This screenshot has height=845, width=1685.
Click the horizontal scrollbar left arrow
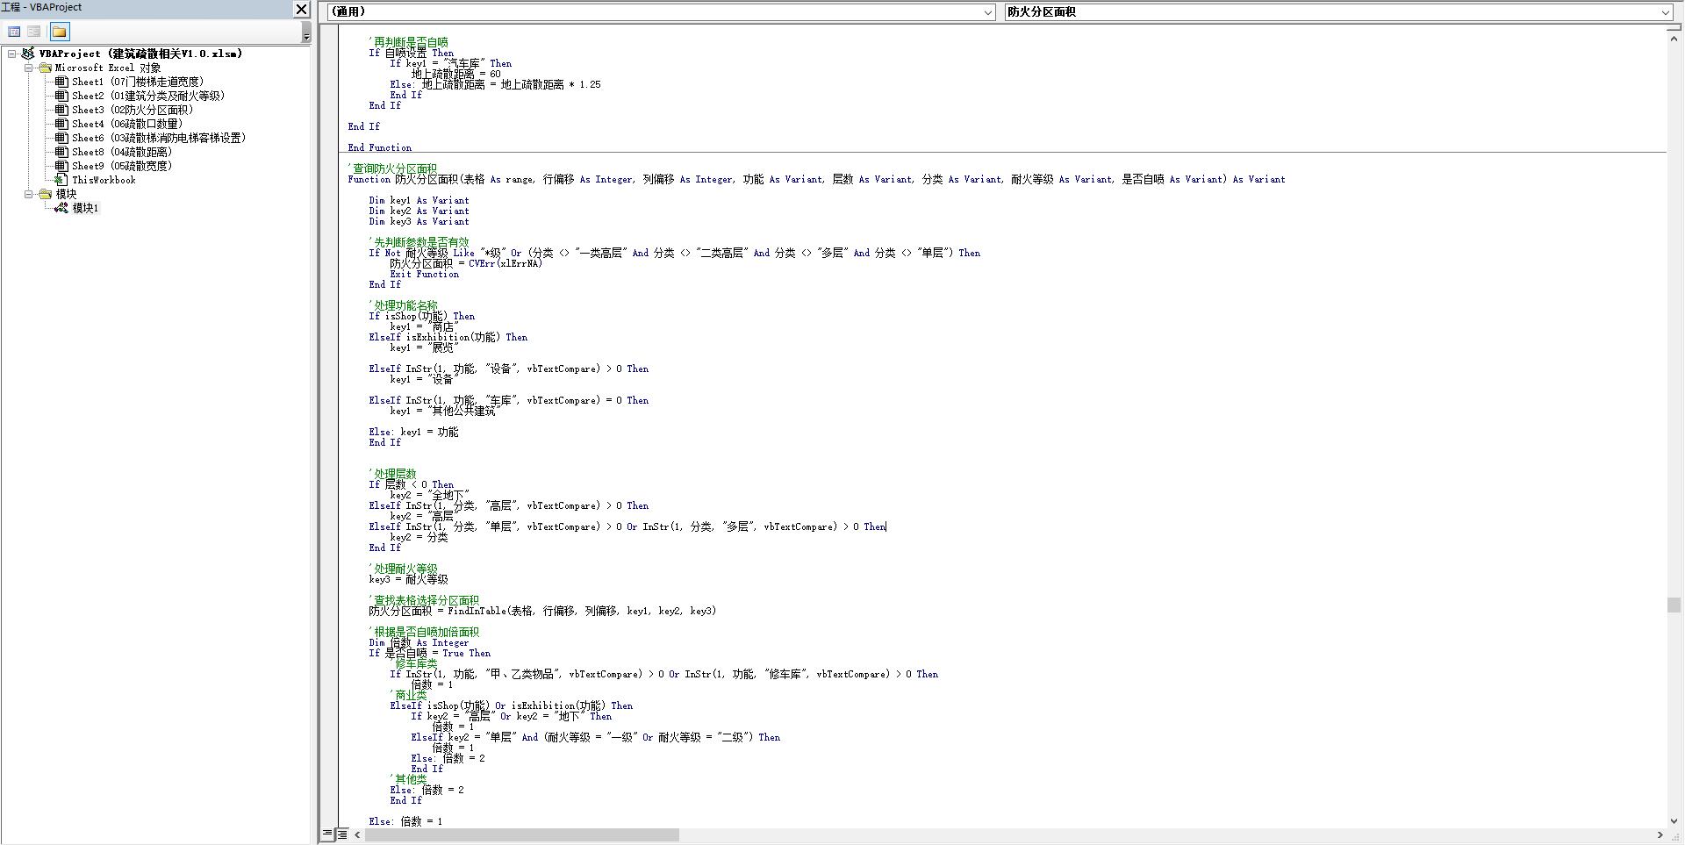(357, 834)
